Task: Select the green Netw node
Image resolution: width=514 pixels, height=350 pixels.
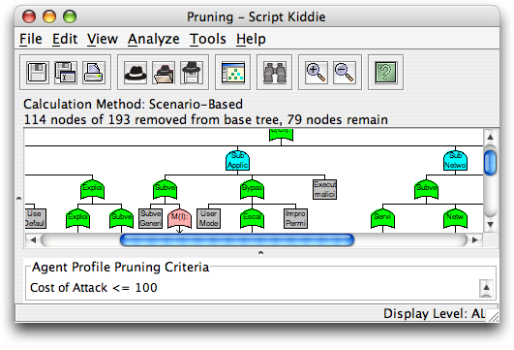Action: point(455,218)
